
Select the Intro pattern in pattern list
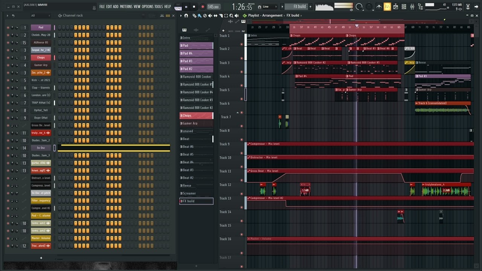click(x=196, y=38)
